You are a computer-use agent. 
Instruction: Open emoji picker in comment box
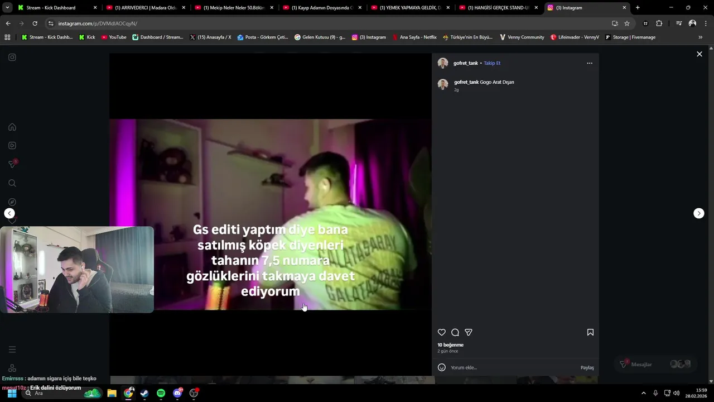click(x=442, y=367)
